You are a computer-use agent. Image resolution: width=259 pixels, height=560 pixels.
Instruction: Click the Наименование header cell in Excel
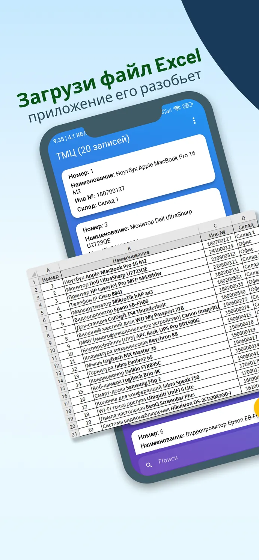(131, 257)
